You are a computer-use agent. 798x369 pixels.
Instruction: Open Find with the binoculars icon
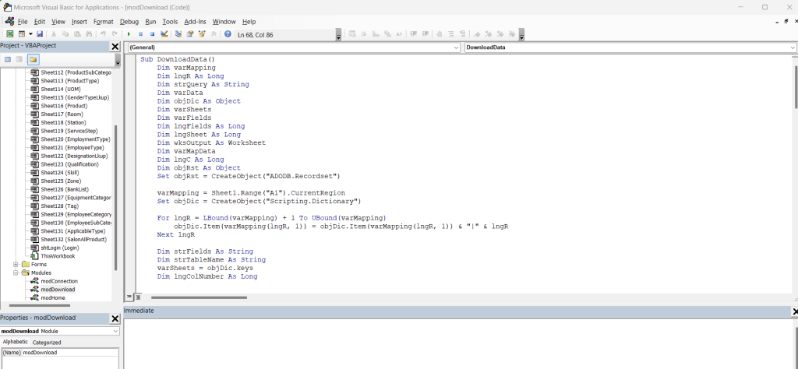89,34
